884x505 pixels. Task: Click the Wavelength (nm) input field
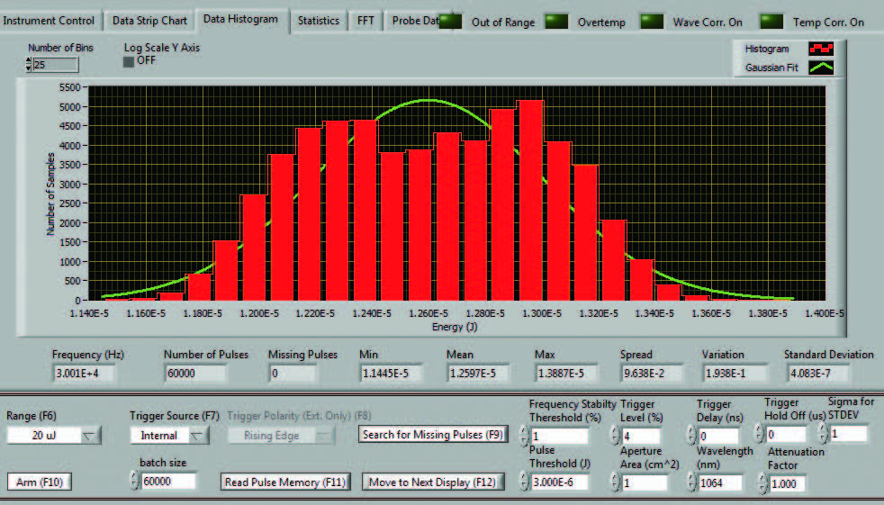coord(721,482)
